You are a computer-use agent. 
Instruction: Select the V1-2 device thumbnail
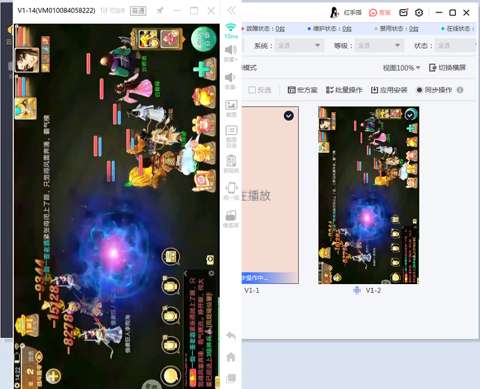click(368, 192)
